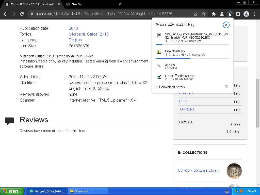Select Item Size value 767585695

79,46
